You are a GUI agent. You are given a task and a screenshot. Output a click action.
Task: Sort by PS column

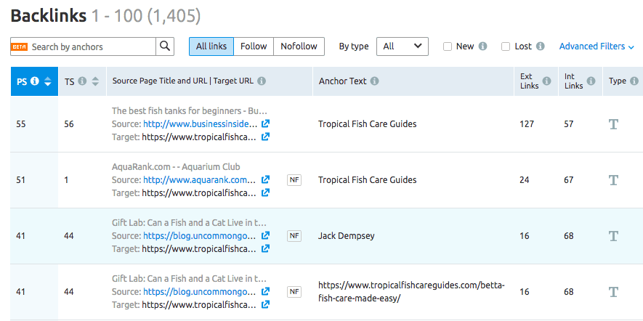48,81
